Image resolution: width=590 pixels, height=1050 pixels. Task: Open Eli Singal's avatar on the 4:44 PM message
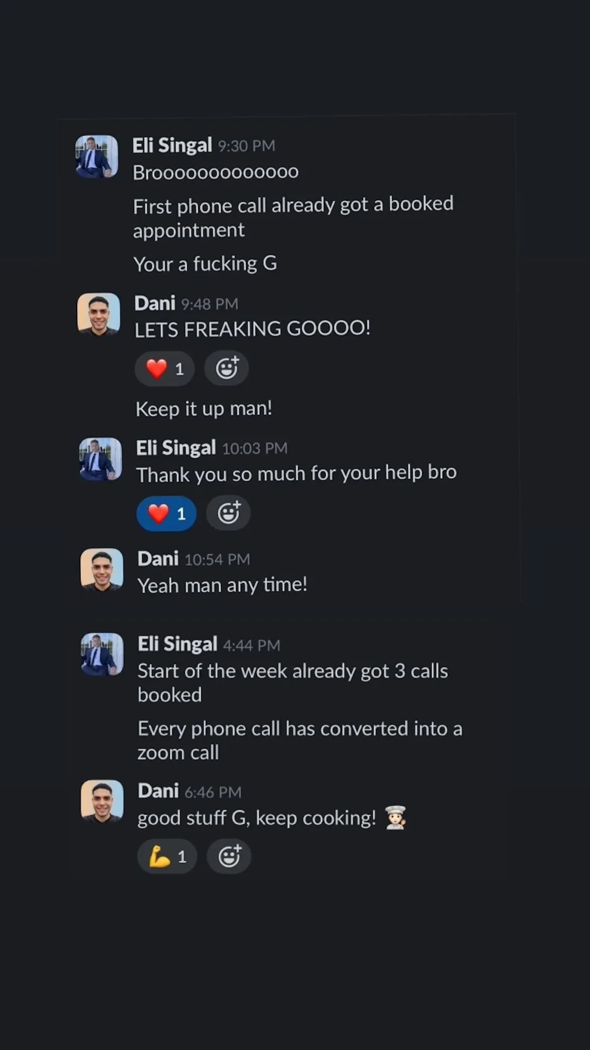102,654
